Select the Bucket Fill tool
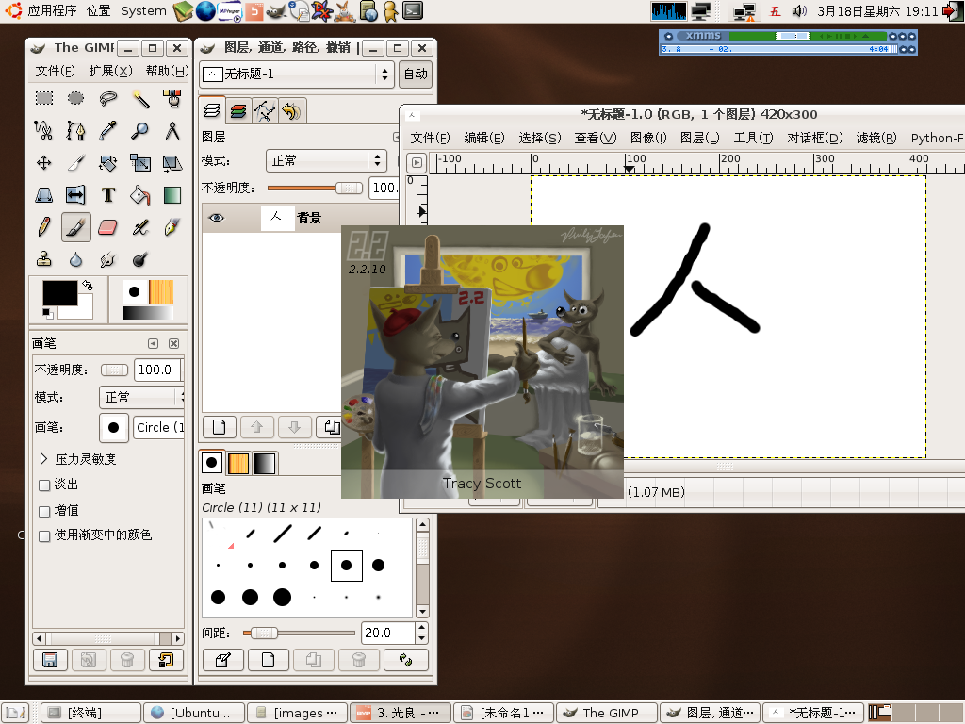The height and width of the screenshot is (724, 965). pos(140,195)
